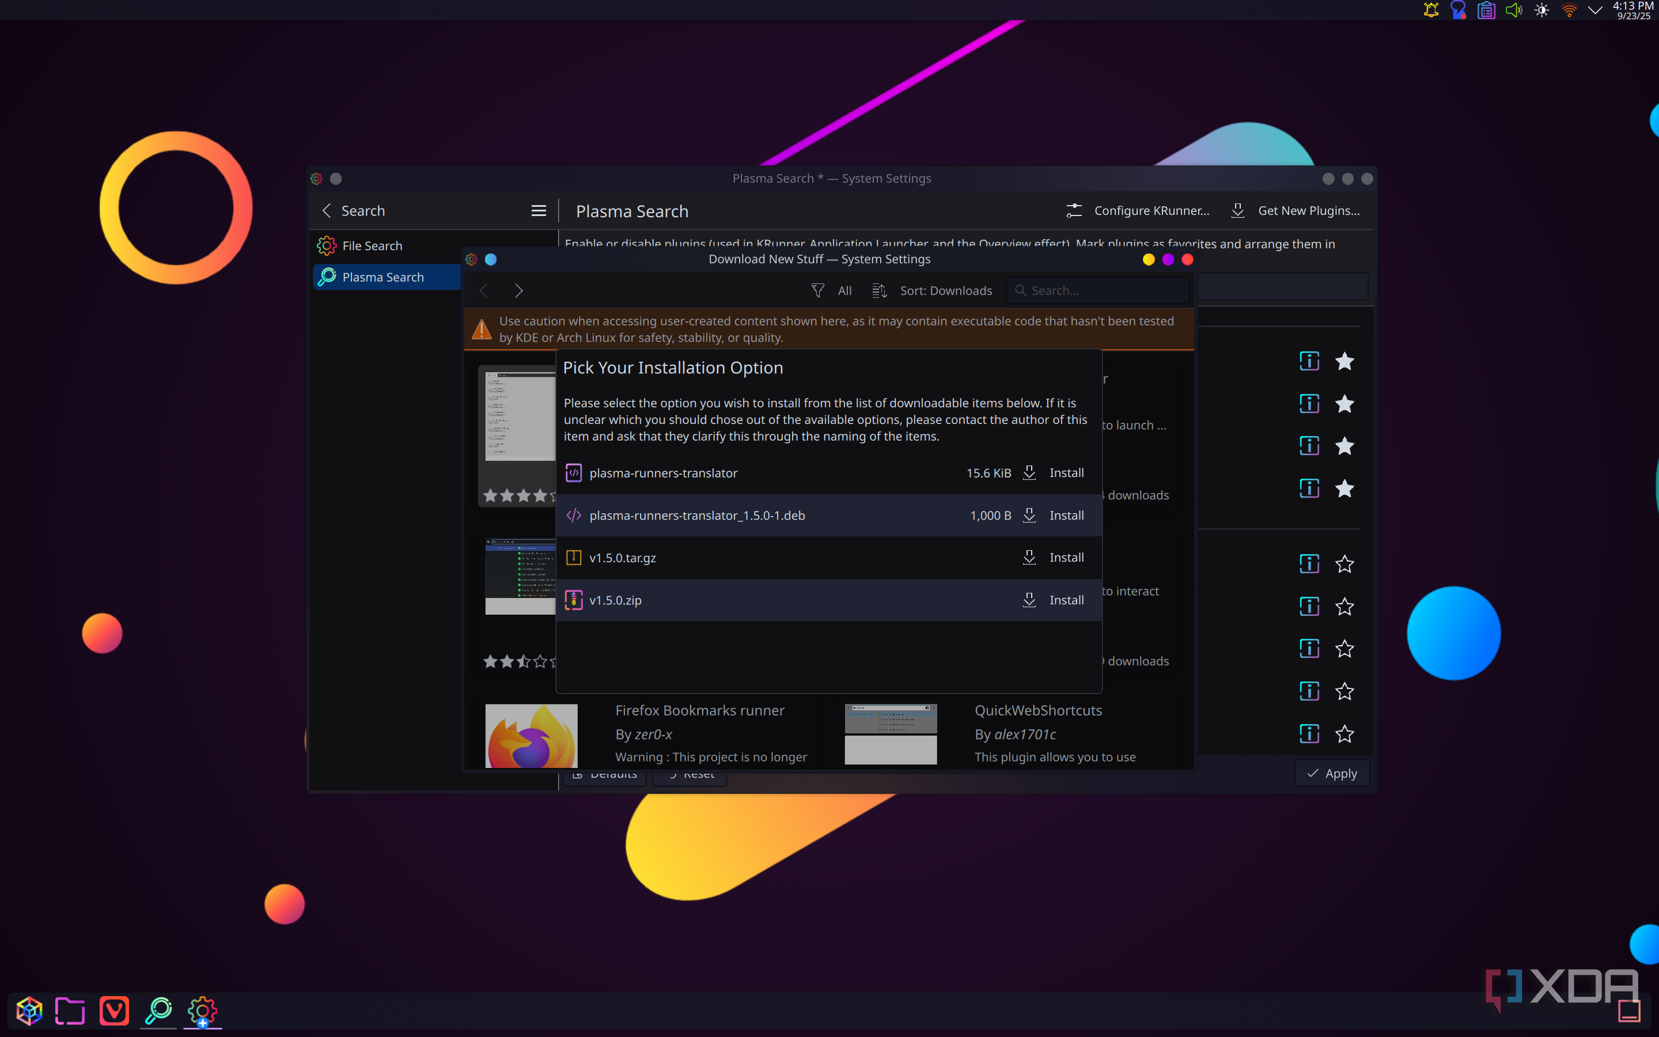The width and height of the screenshot is (1659, 1037).
Task: Go back from Search category
Action: pos(327,210)
